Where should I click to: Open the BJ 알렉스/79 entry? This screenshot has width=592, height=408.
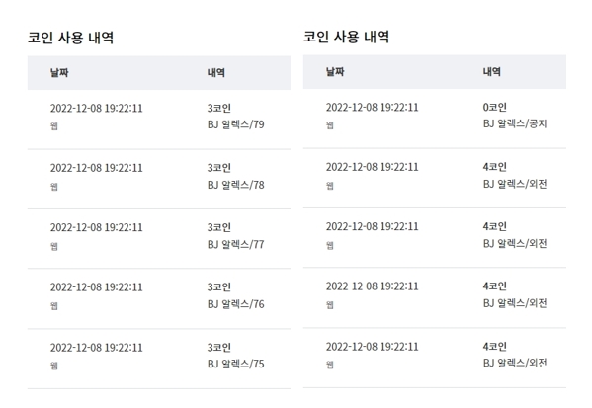point(235,124)
